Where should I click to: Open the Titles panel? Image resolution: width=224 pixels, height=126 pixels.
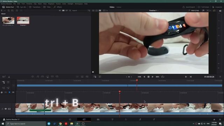pos(47,7)
